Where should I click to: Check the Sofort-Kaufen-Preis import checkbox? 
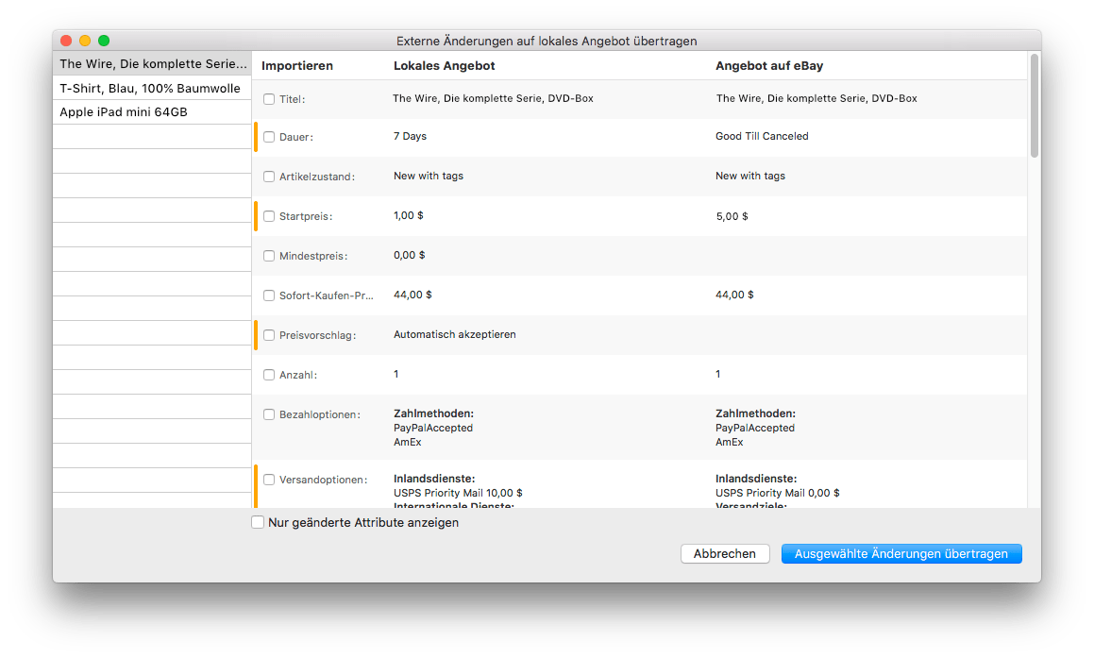point(269,295)
